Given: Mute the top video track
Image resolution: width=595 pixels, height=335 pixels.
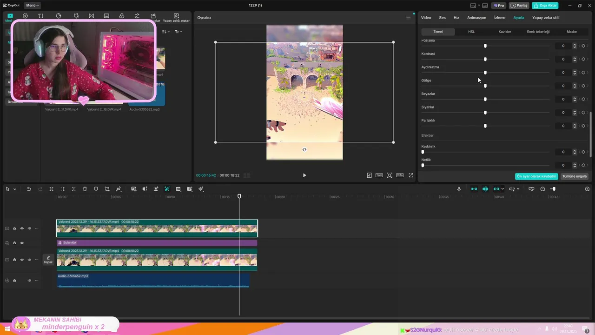Looking at the screenshot, I should (x=29, y=228).
